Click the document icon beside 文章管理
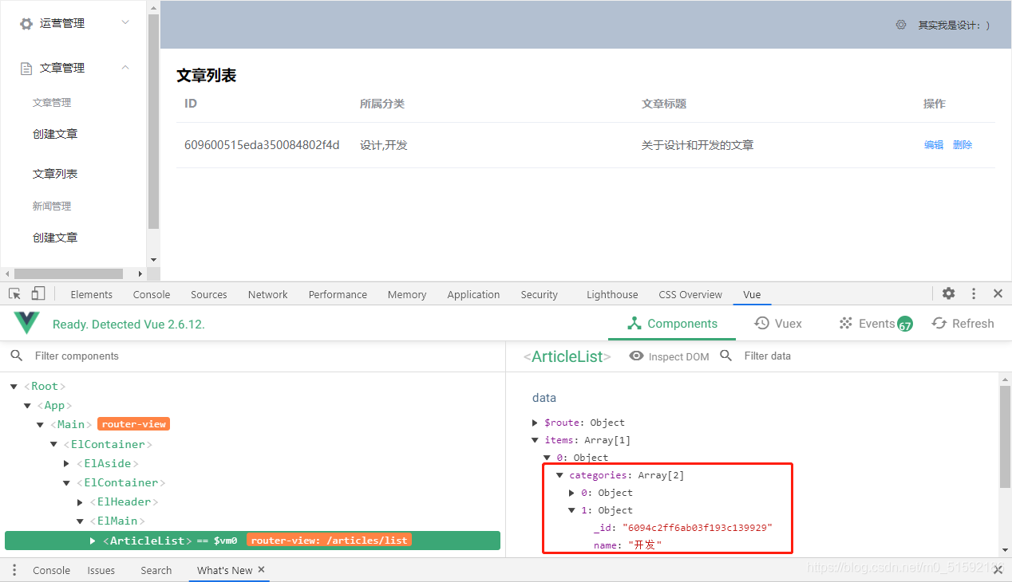 (26, 69)
